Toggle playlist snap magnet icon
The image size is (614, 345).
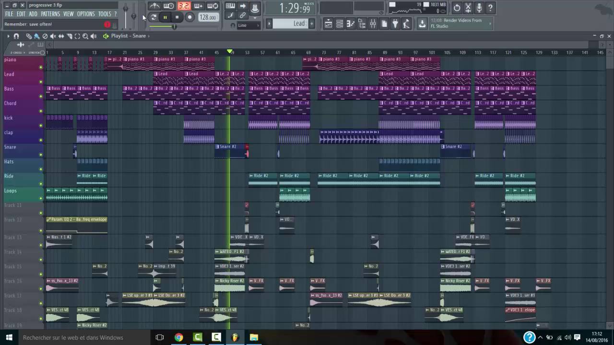pyautogui.click(x=16, y=36)
